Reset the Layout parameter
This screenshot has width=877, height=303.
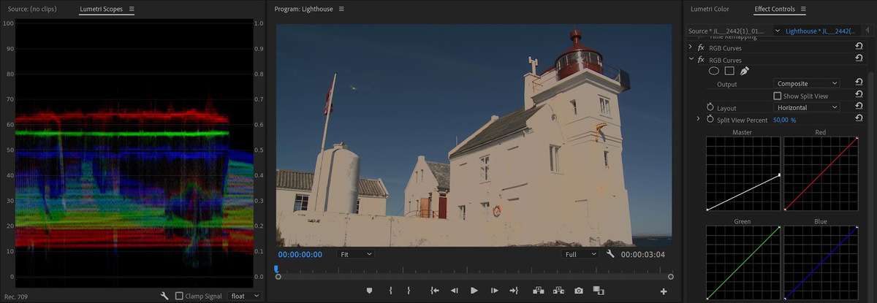[x=859, y=107]
